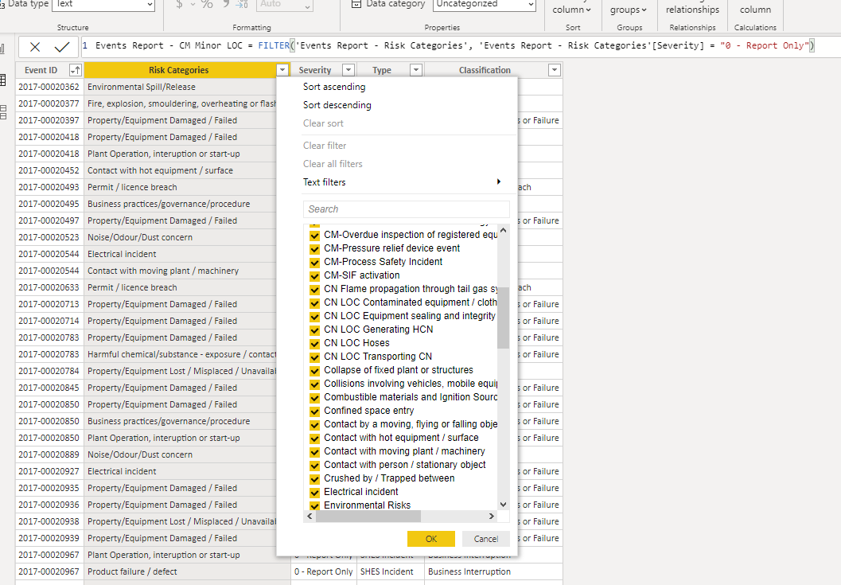Uncheck the Electrical incident filter checkbox
The width and height of the screenshot is (841, 585).
[315, 492]
